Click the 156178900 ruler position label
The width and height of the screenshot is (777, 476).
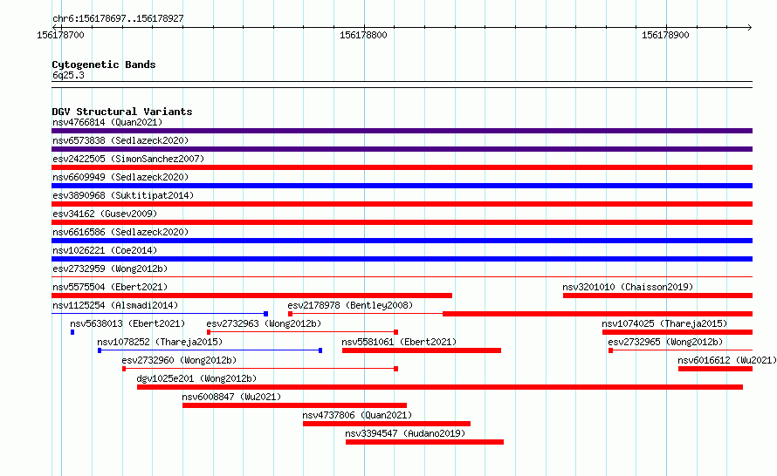pos(665,35)
